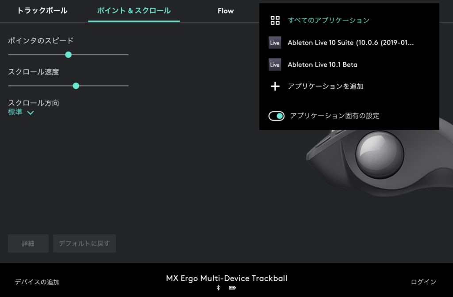Open the Flow tab
The width and height of the screenshot is (453, 297).
coord(225,11)
